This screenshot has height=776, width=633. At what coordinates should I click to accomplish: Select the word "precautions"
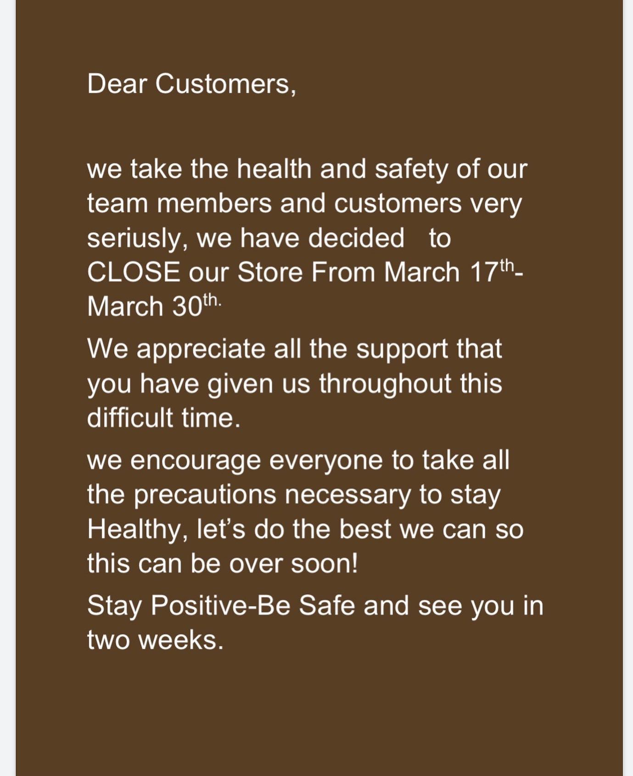[205, 495]
